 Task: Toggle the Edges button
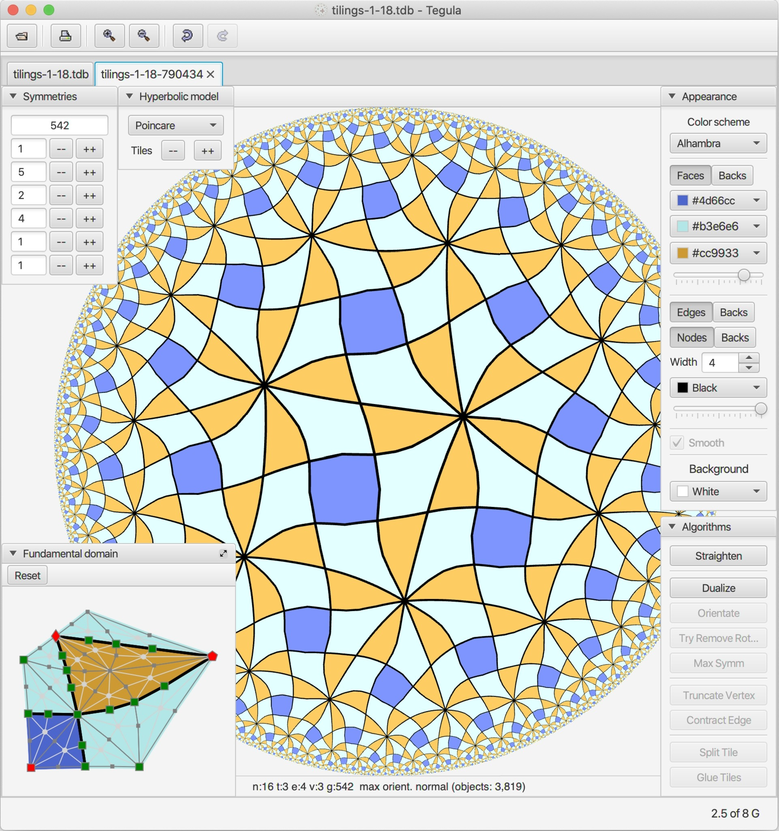pos(691,312)
